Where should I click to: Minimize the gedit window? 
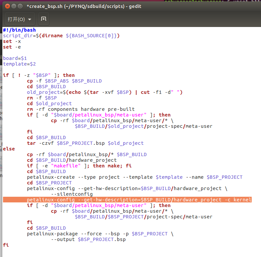point(14,6)
